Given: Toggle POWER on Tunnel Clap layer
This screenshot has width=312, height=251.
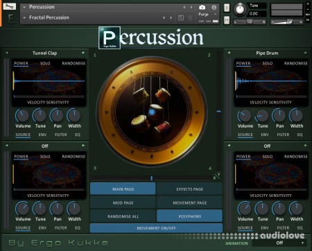Looking at the screenshot, I should click(21, 63).
